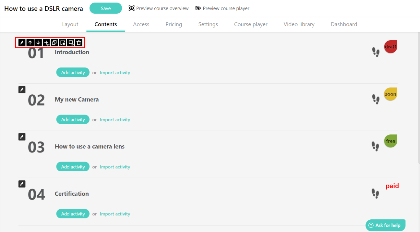Toggle the free badge on How to use a camera lens
Viewport: 420px width, 232px height.
390,141
